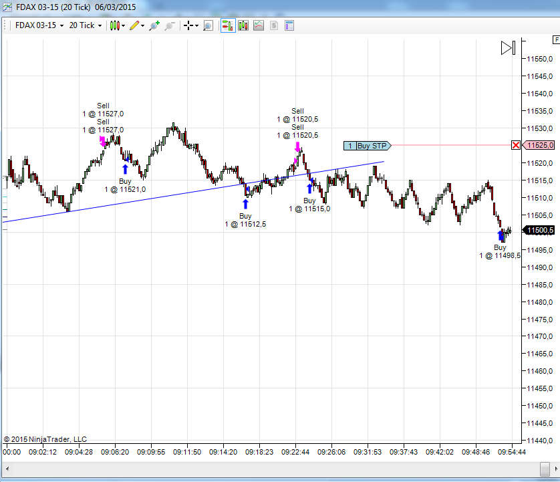Image resolution: width=560 pixels, height=482 pixels.
Task: Click the strategies dollar sign icon
Action: tap(274, 25)
